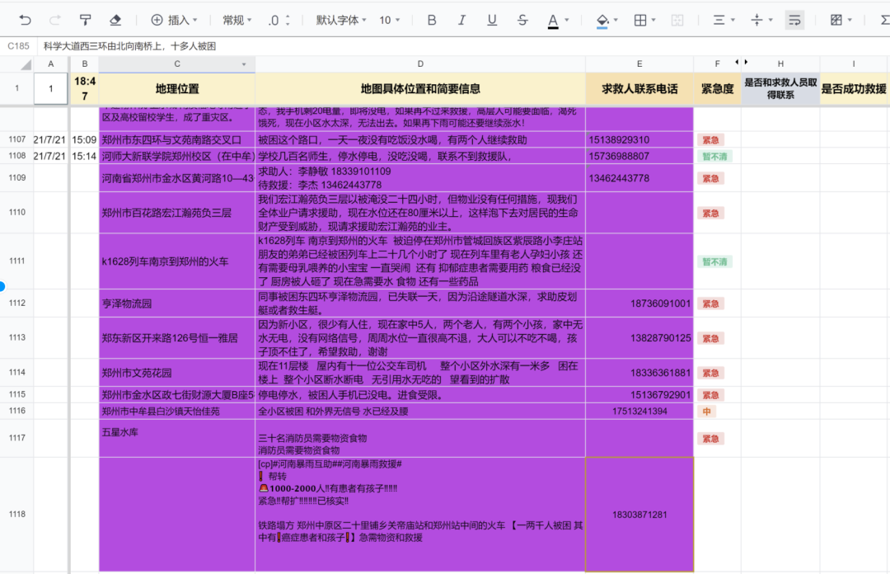The image size is (890, 574).
Task: Select column E header
Action: tap(639, 64)
